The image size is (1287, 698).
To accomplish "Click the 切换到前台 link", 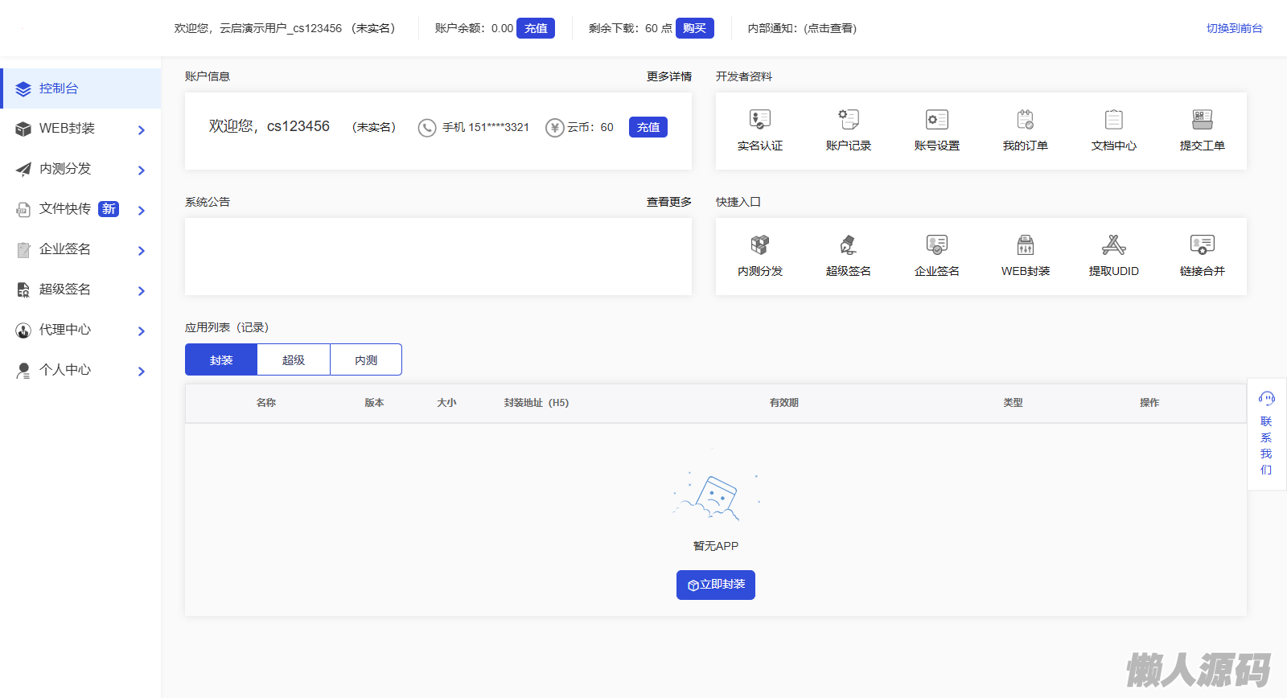I will pos(1234,28).
